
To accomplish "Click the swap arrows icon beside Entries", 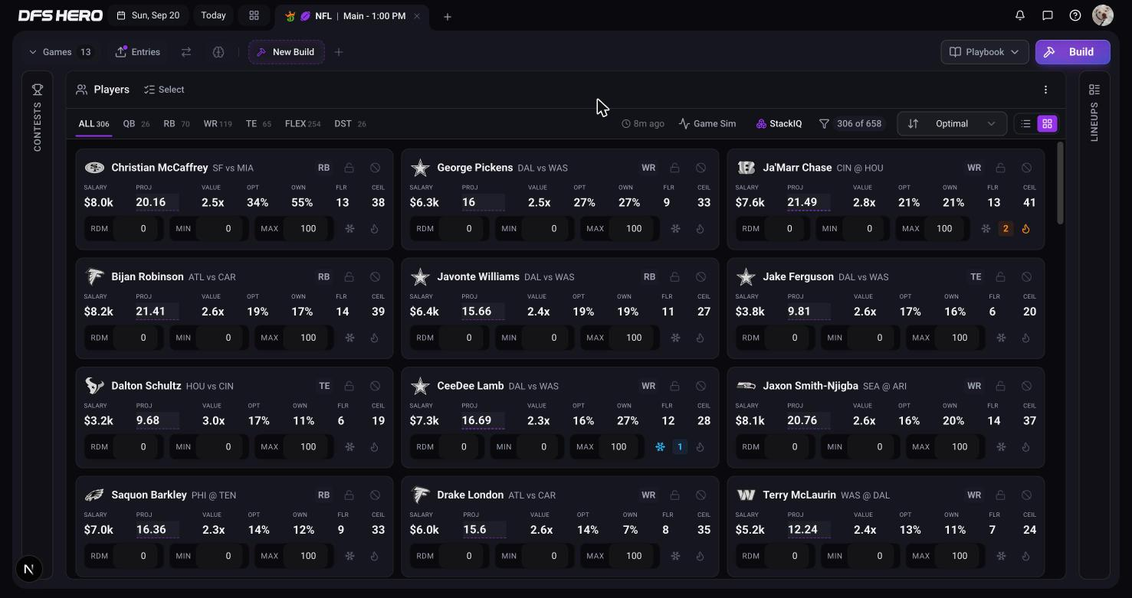I will [186, 52].
